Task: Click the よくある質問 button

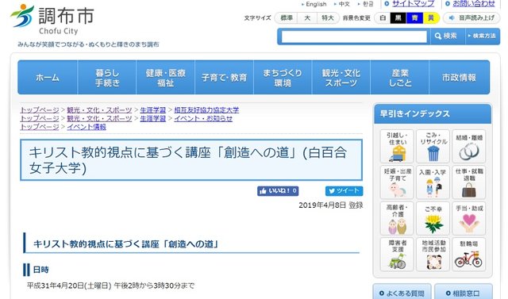Action: point(402,292)
